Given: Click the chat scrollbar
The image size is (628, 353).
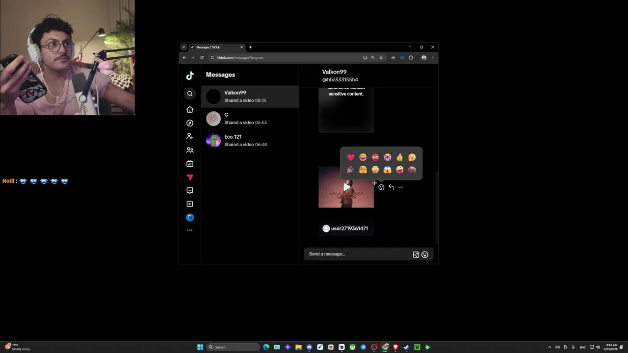Looking at the screenshot, I should pyautogui.click(x=437, y=208).
